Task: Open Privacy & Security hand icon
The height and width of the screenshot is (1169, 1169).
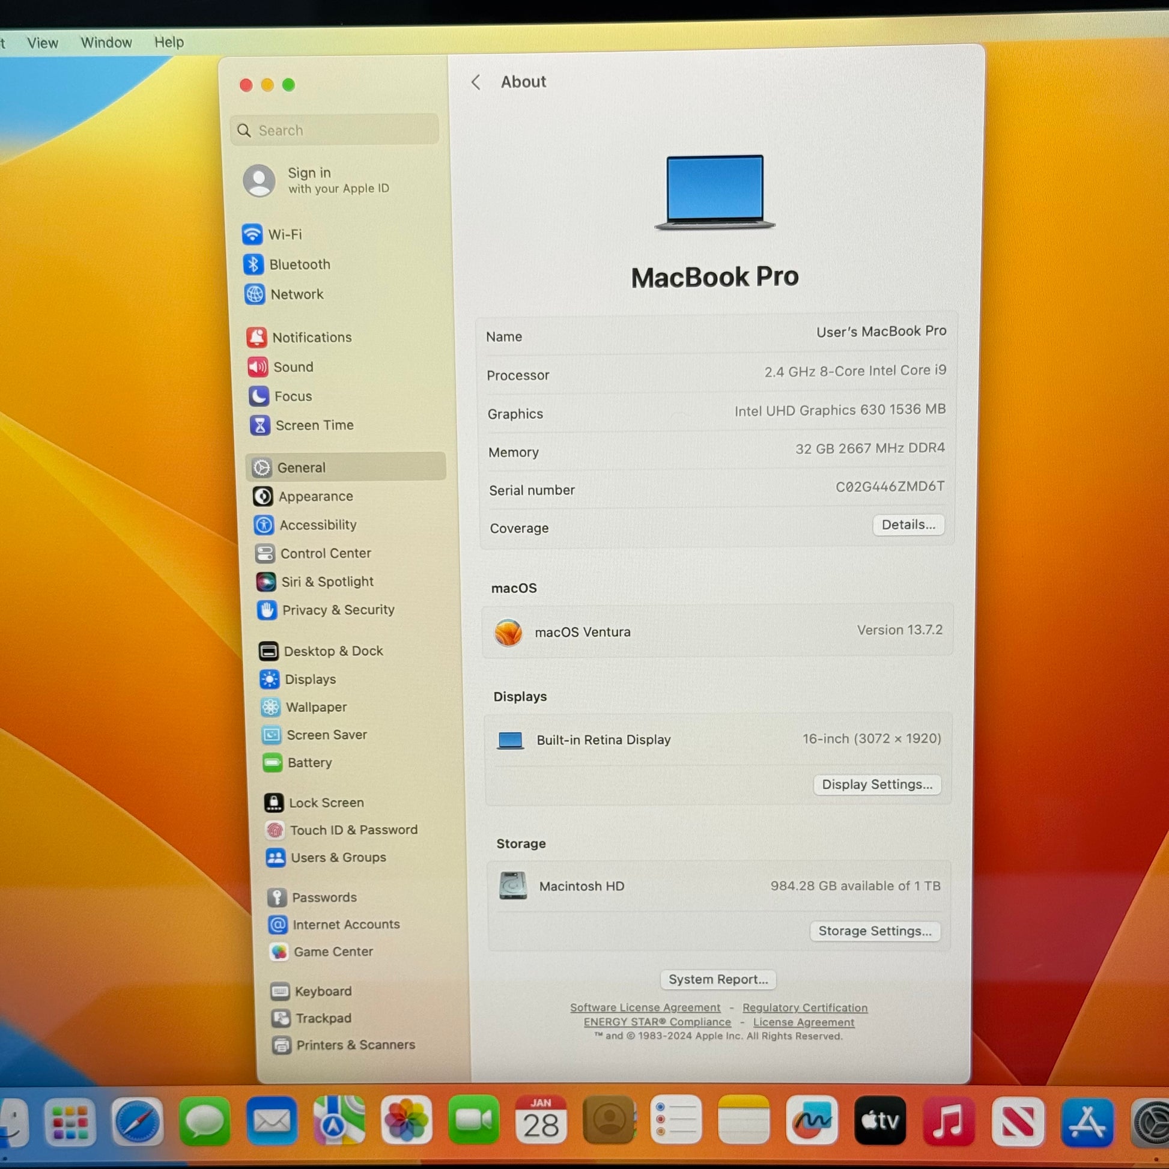Action: point(267,610)
